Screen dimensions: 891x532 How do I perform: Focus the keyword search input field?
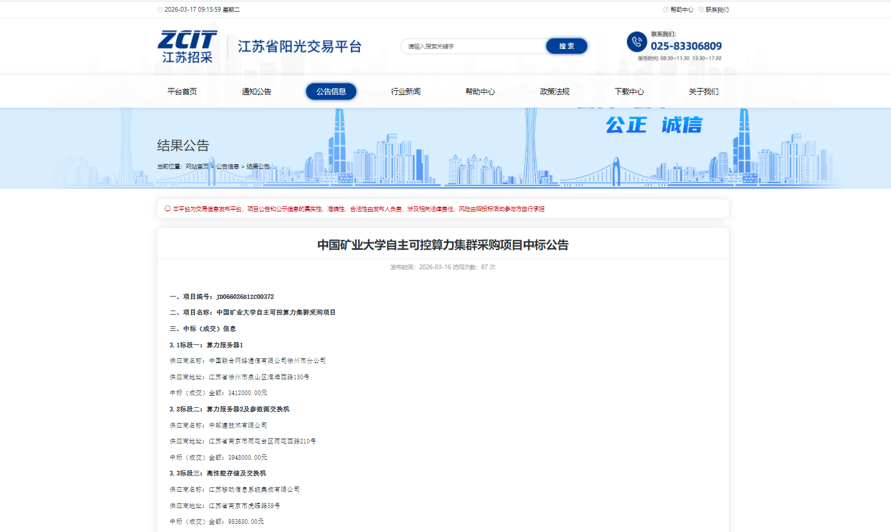coord(472,47)
